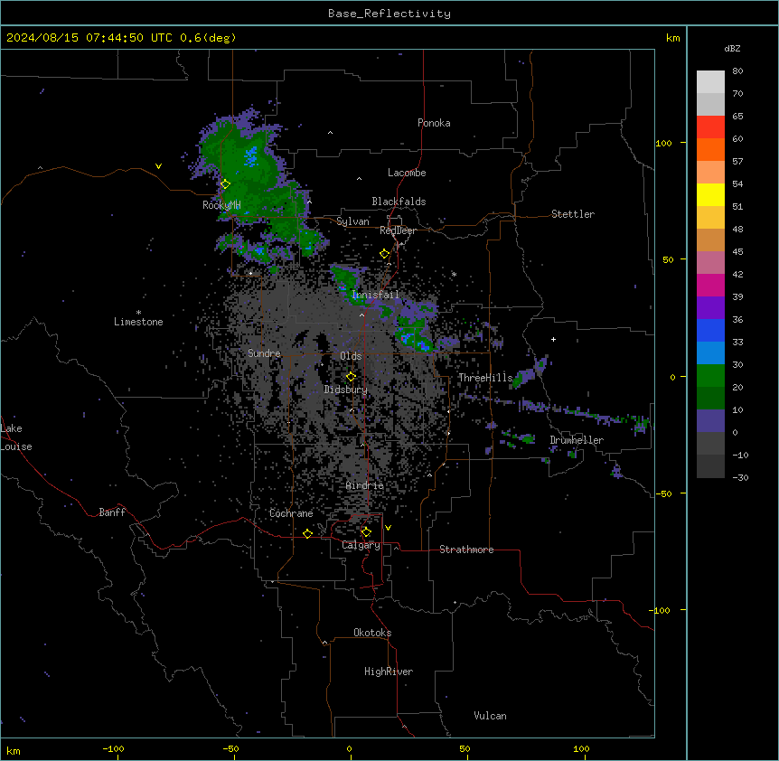
Task: Click the 80 value in dBZ legend
Action: click(737, 71)
